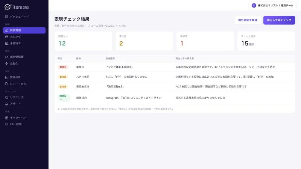Click the 修正して再チェック button
The width and height of the screenshot is (301, 169).
pos(279,20)
